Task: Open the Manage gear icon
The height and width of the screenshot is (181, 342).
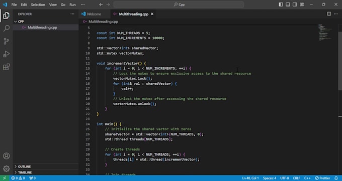Action: (x=7, y=168)
